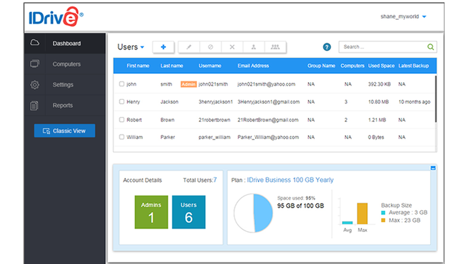The image size is (470, 264).
Task: Select the checkbox for user Henry
Action: [x=122, y=101]
